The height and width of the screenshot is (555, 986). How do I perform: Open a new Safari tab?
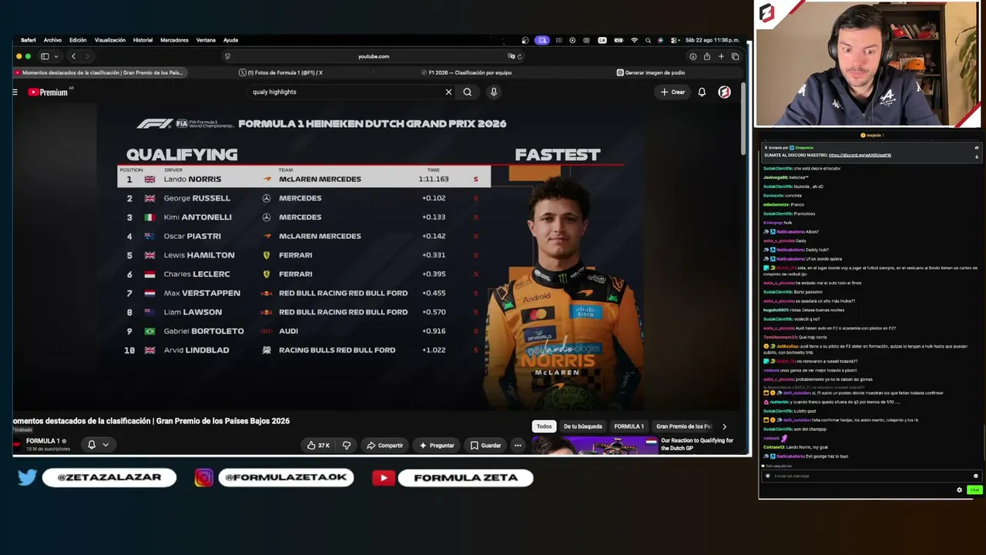click(x=721, y=56)
